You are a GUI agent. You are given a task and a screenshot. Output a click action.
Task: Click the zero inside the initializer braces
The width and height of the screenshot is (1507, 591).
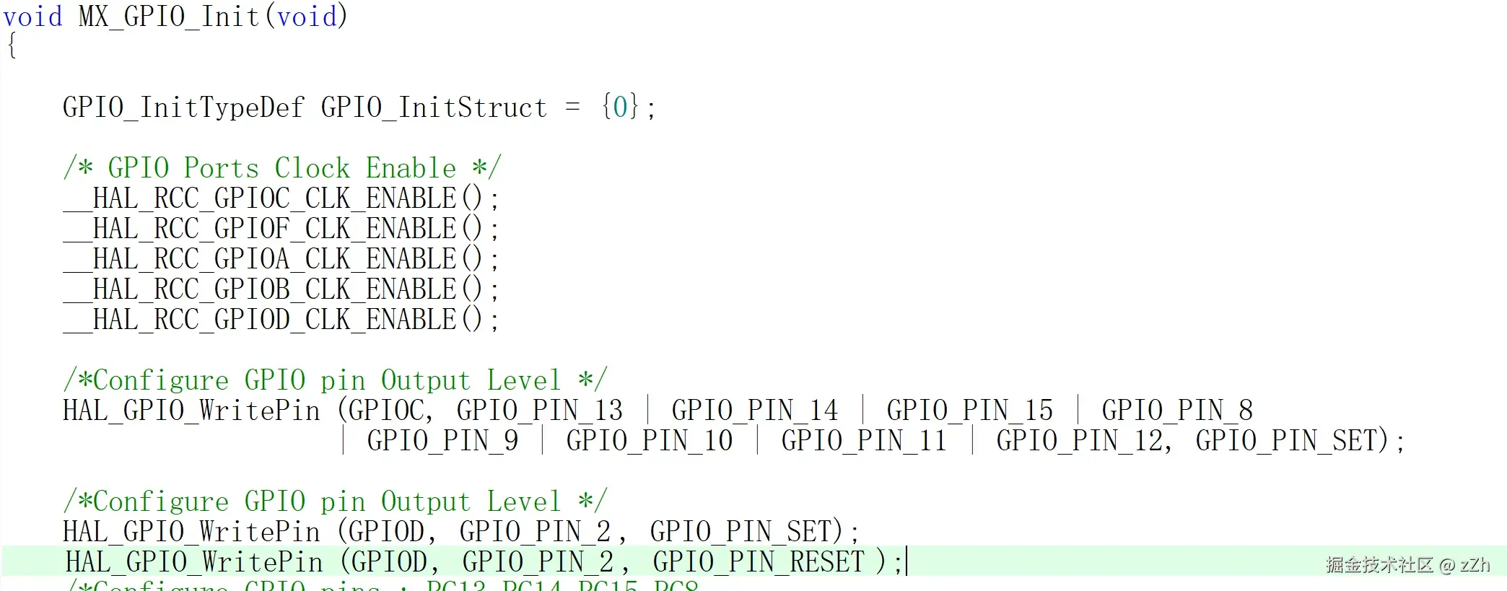coord(620,108)
